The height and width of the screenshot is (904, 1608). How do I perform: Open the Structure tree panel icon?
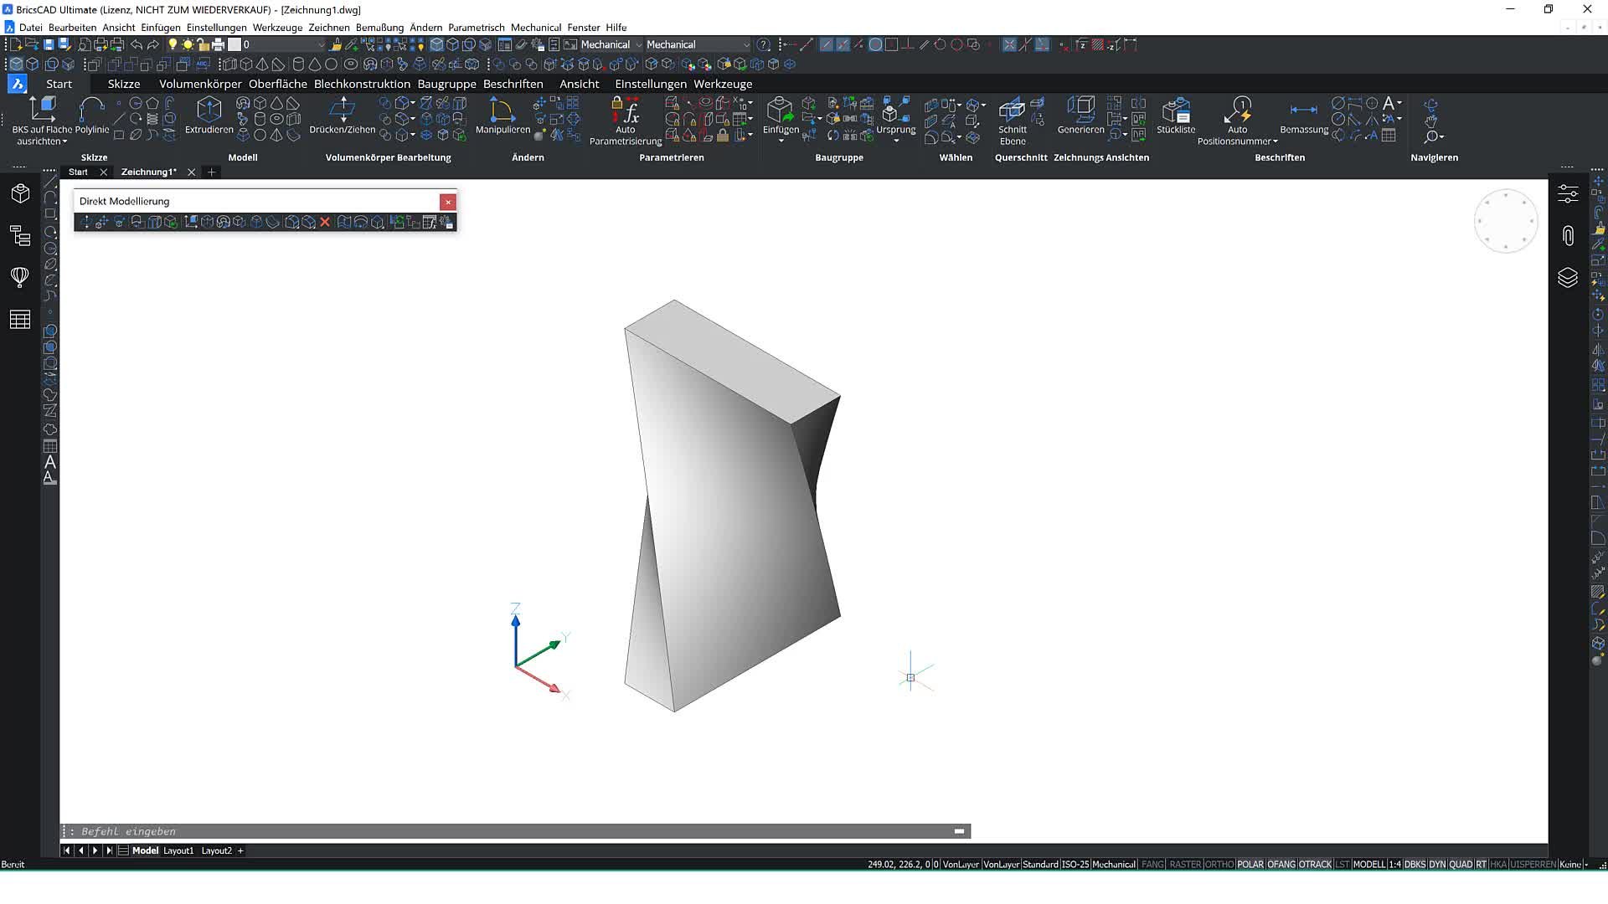coord(20,236)
